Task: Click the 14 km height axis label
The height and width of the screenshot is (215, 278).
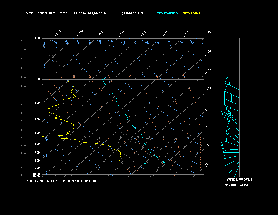Action: pyautogui.click(x=21, y=58)
